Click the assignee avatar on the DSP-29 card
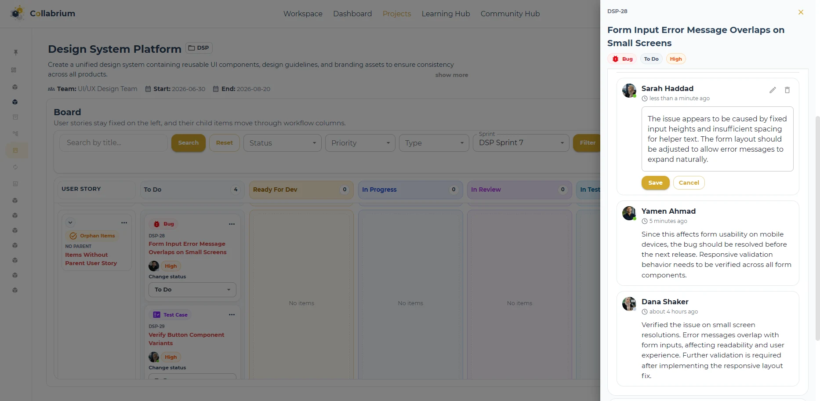Screen dimensions: 820x401 point(154,357)
